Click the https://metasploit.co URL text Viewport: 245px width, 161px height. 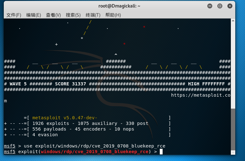pyautogui.click(x=201, y=95)
